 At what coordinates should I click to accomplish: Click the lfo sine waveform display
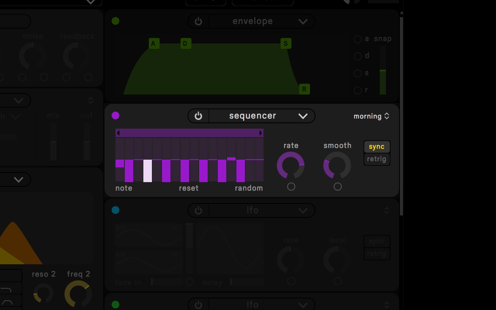pyautogui.click(x=230, y=249)
